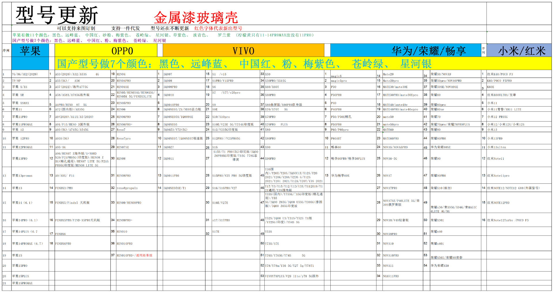This screenshot has width=553, height=292.
Task: Select the RENO9/RENO9PRO cell
Action: (x=137, y=202)
